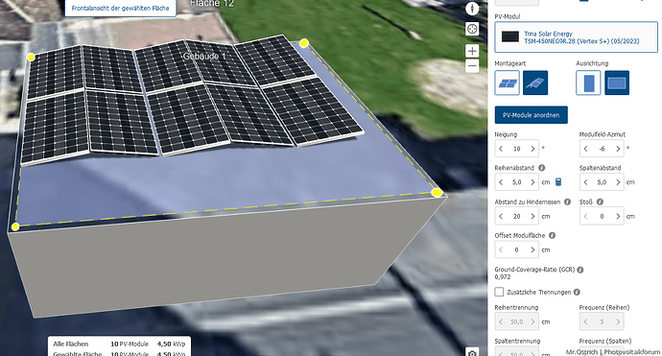Zoom out with the minus button

tap(472, 66)
